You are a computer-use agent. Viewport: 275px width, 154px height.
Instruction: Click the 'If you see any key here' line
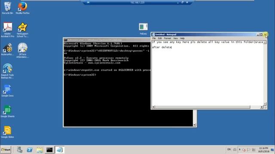click(208, 42)
